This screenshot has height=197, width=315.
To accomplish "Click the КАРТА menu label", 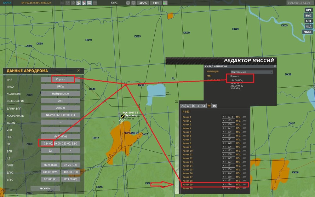I will (7, 3).
